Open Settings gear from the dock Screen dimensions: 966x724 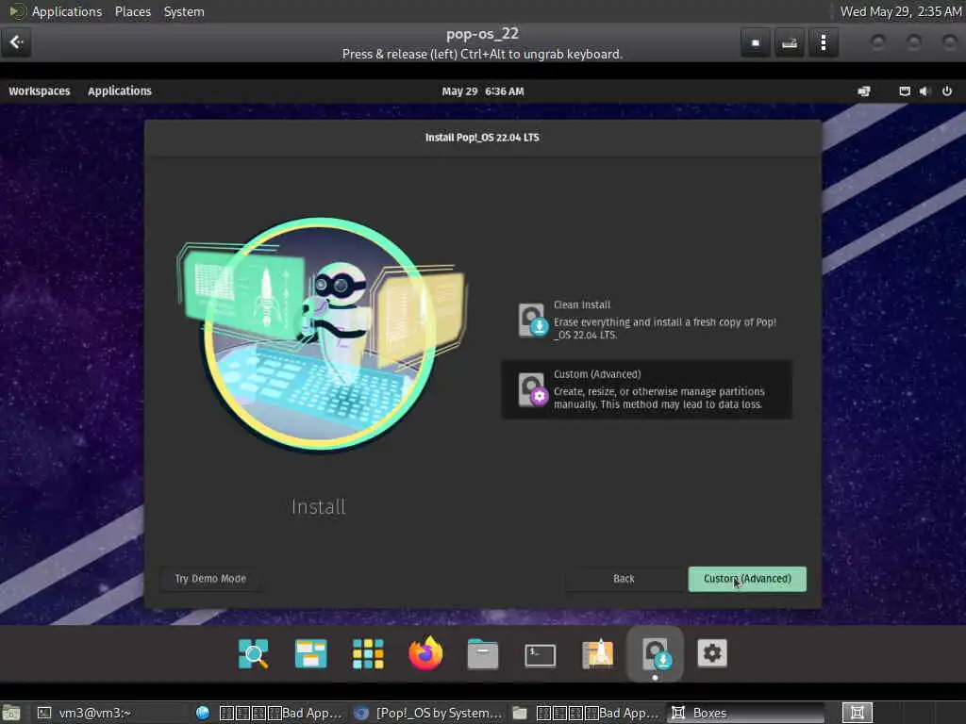(x=712, y=653)
